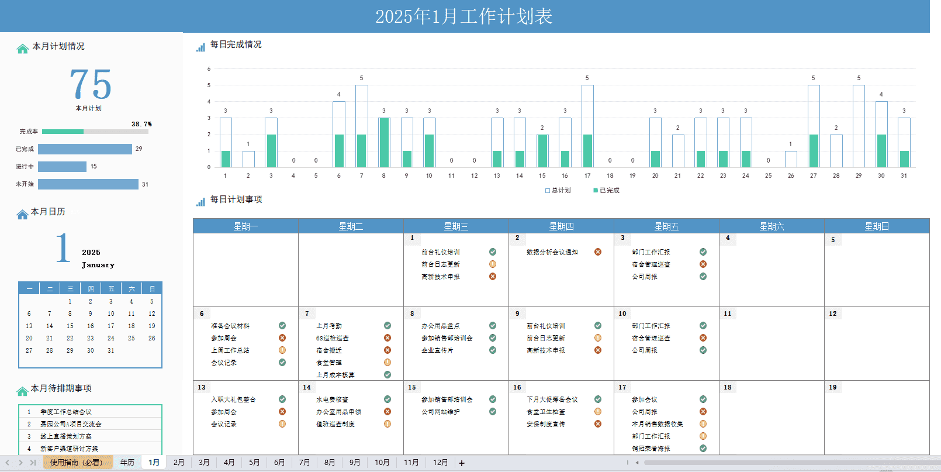Screen dimensions: 941x472
Task: Open the 10月 sheet tab
Action: pos(382,463)
